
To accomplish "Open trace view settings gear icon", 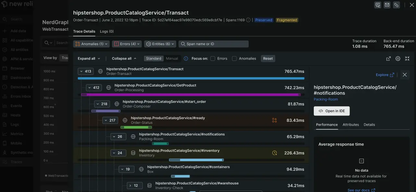I will tap(398, 59).
